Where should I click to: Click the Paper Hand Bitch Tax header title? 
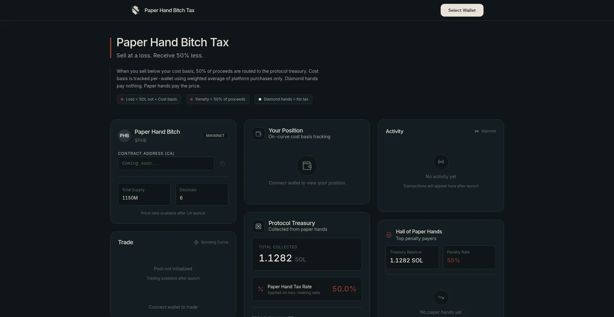[169, 10]
